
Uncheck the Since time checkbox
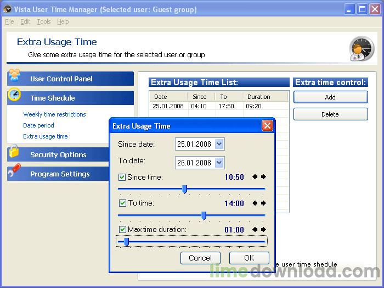[x=122, y=177]
